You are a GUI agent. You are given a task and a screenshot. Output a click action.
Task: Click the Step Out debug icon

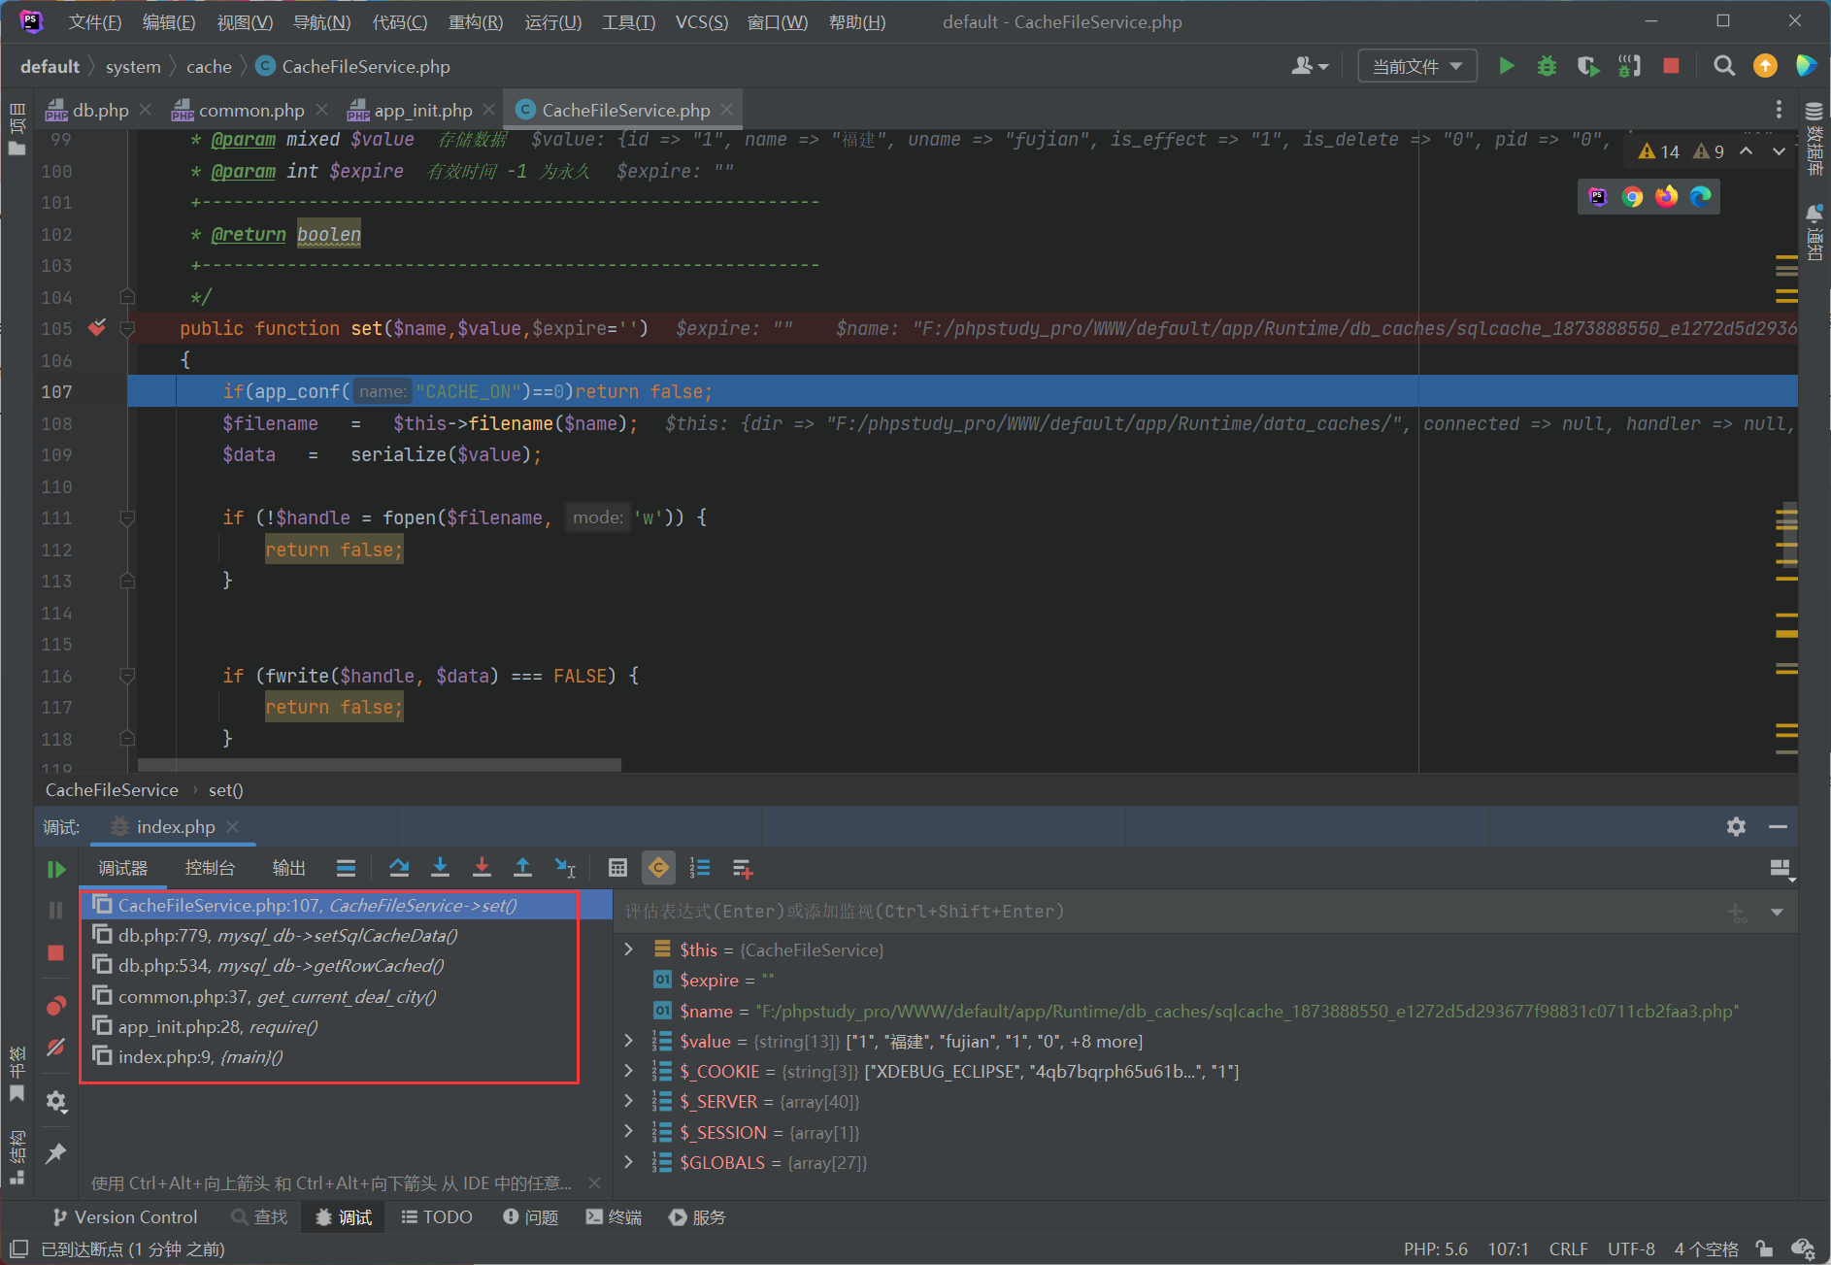pos(522,868)
